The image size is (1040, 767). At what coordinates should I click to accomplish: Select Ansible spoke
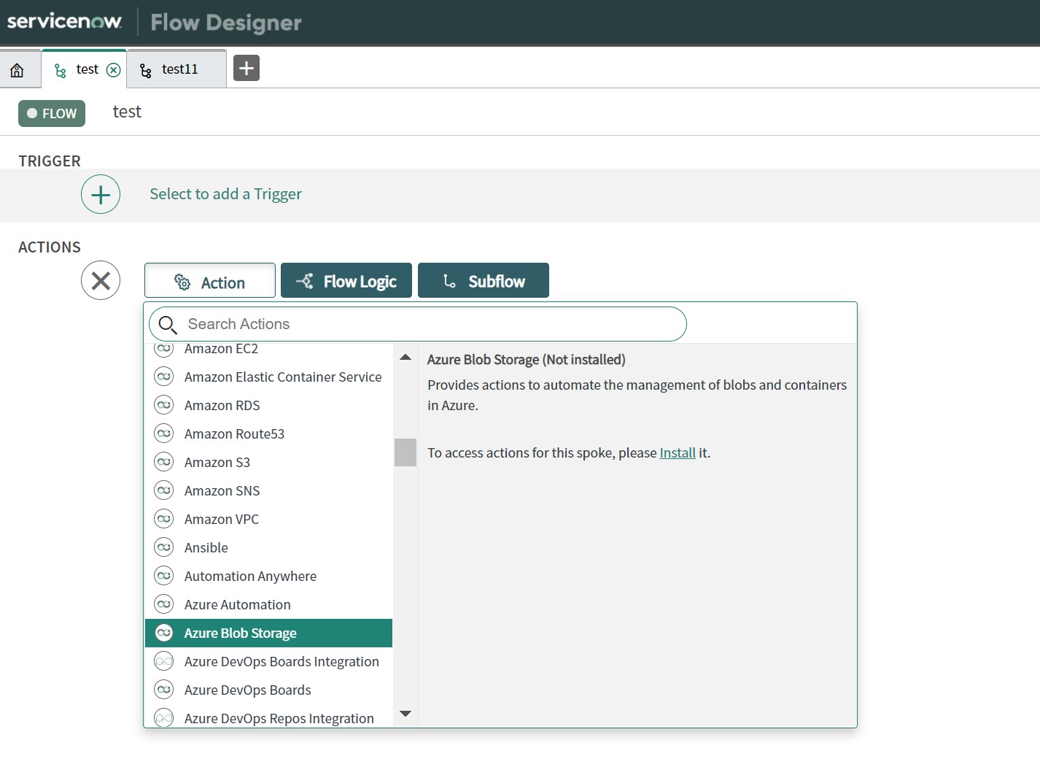click(268, 547)
